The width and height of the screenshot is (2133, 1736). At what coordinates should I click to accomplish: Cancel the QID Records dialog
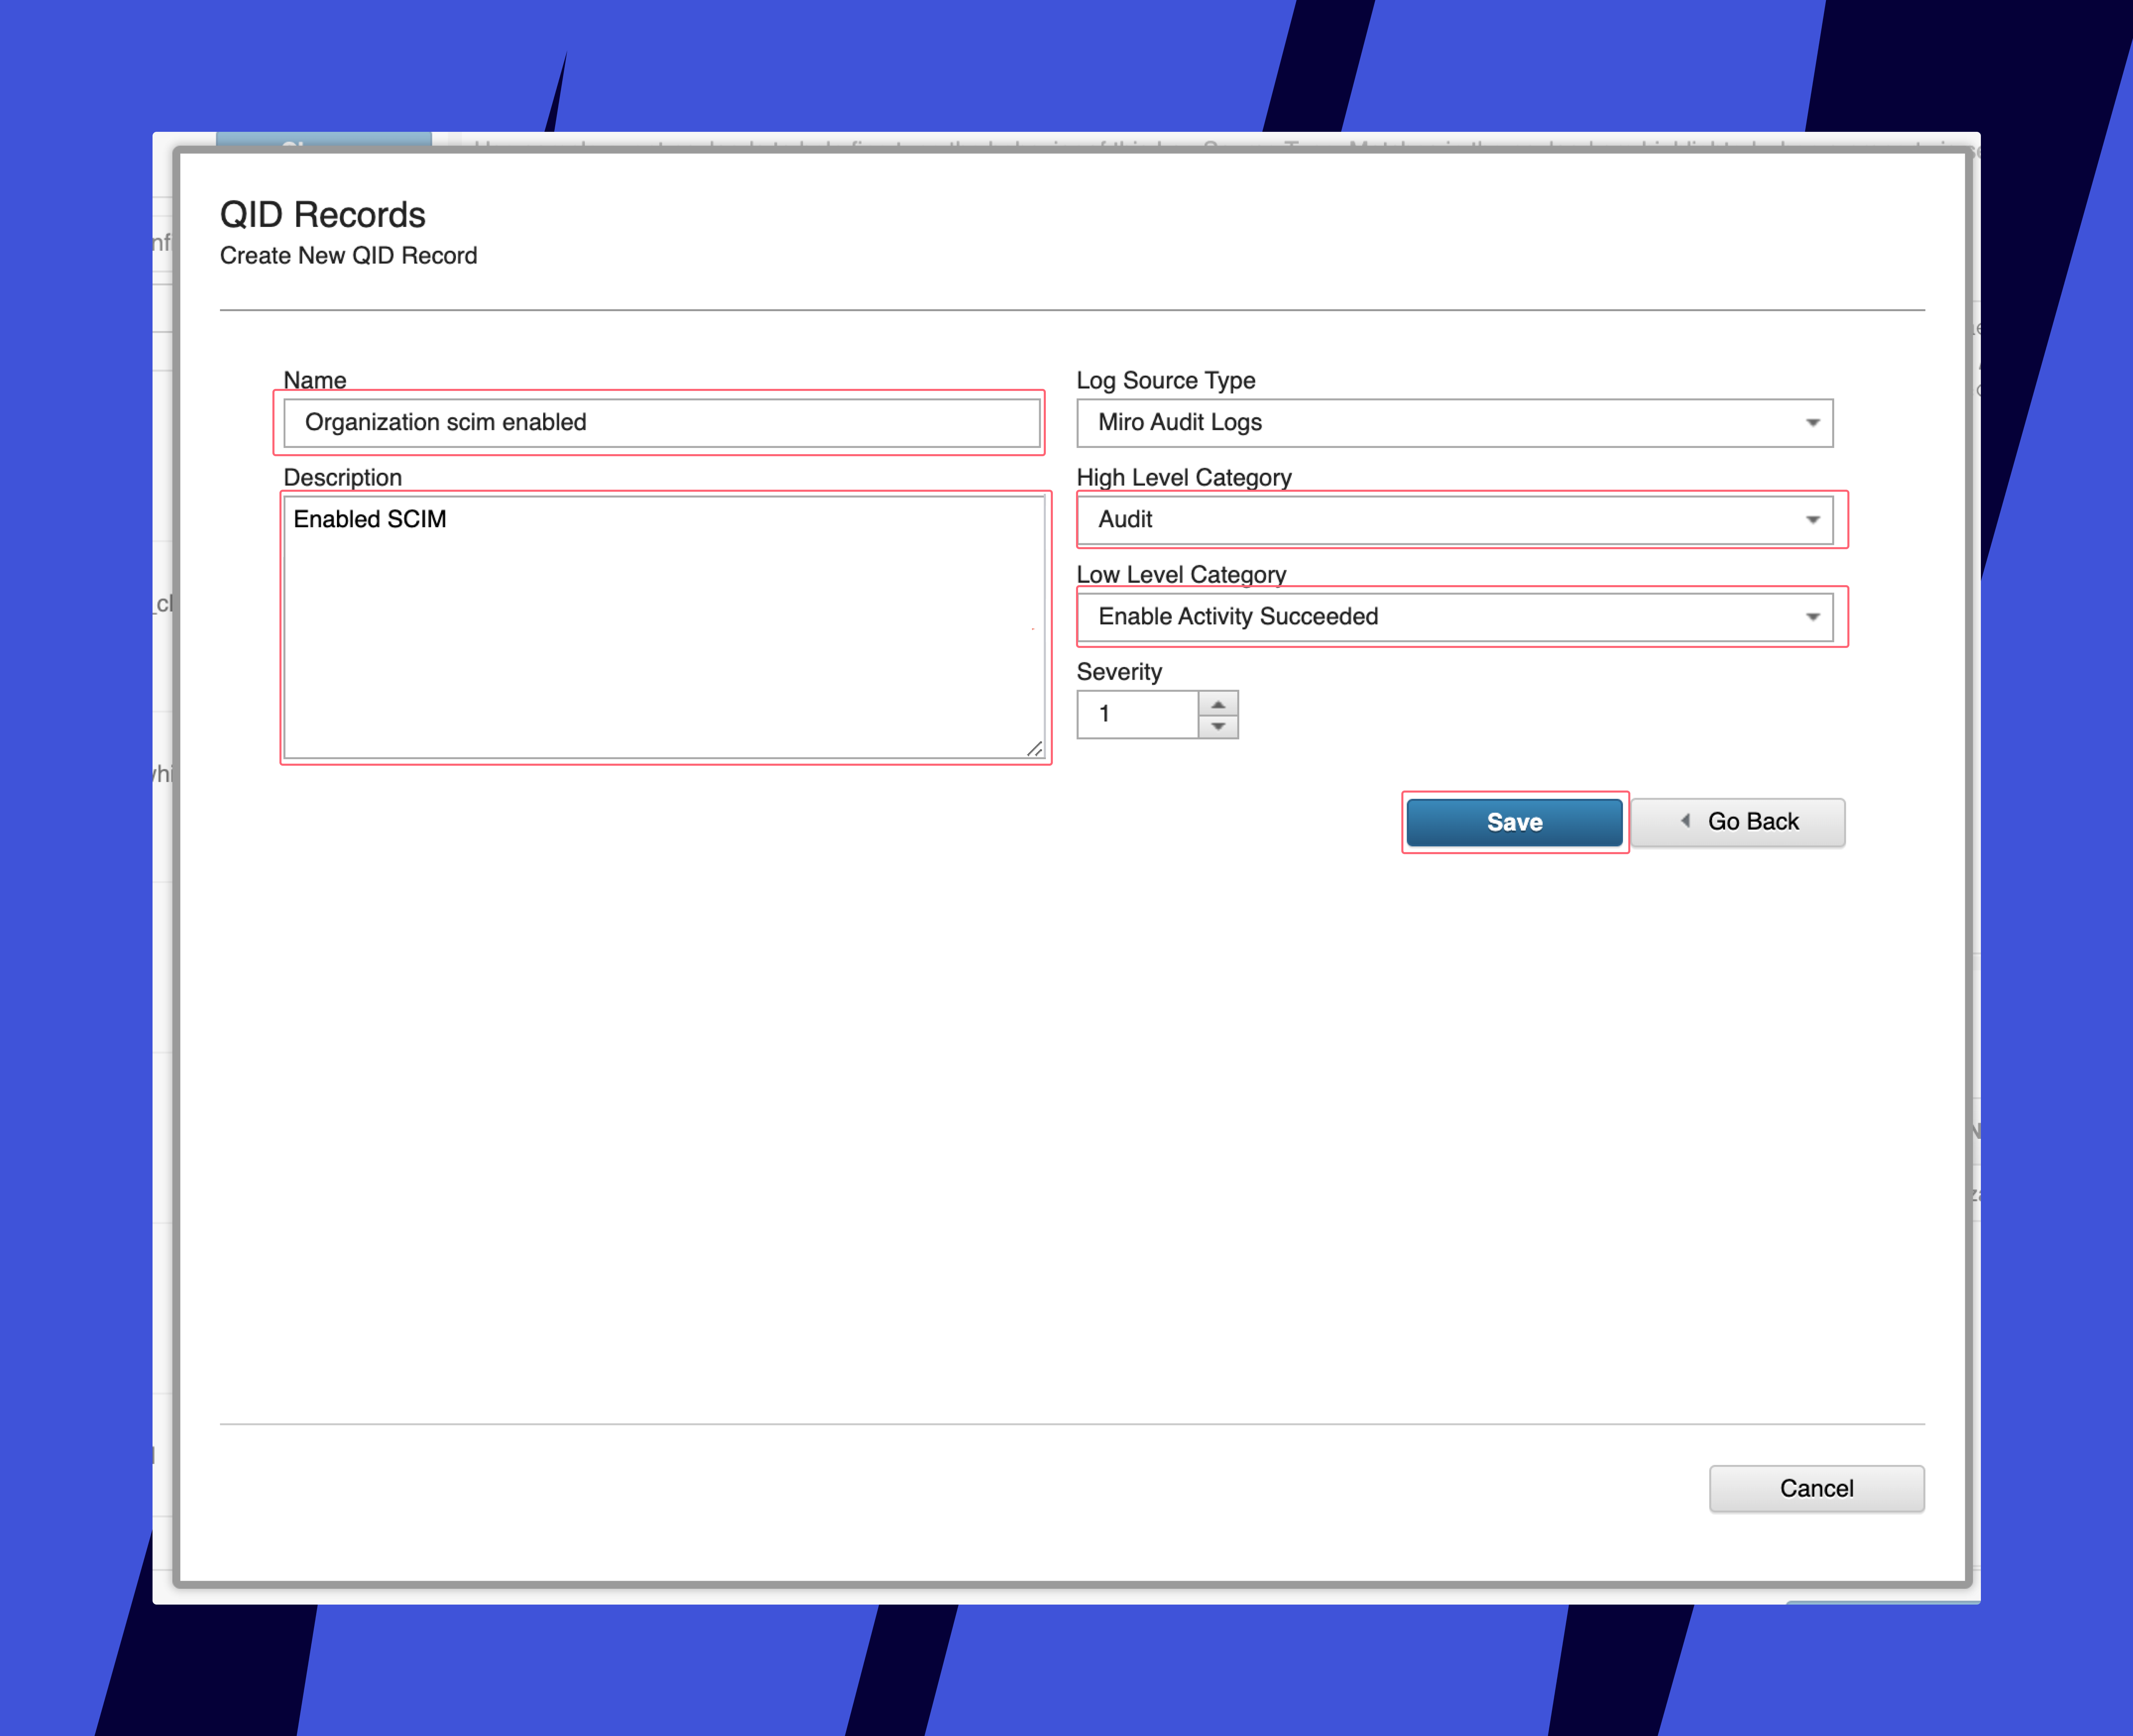point(1816,1488)
